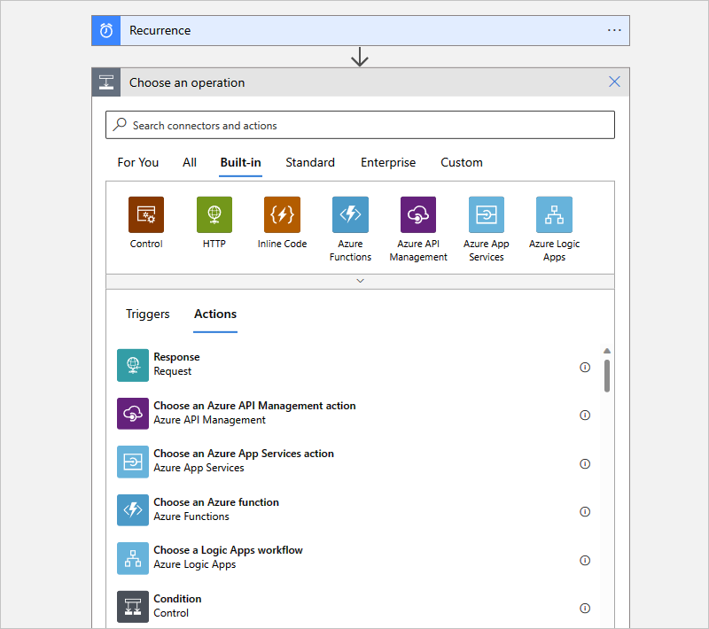Click the Recurrence trigger clock icon
Screen dimensions: 709x629
pos(106,31)
